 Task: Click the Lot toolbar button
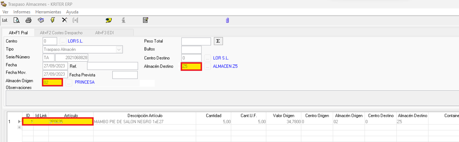coord(5,20)
